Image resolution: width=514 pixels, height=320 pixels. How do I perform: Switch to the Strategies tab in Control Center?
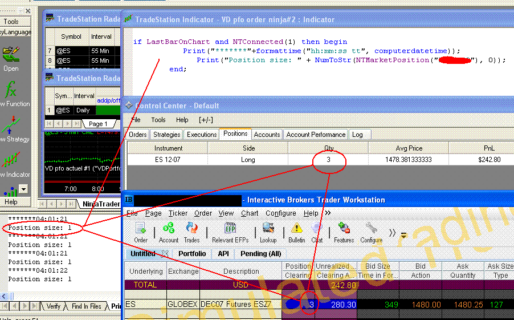[166, 135]
